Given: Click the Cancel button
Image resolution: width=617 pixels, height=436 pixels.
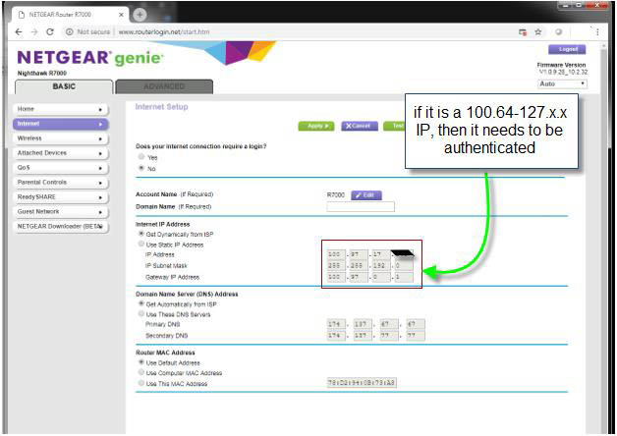Looking at the screenshot, I should (x=360, y=126).
